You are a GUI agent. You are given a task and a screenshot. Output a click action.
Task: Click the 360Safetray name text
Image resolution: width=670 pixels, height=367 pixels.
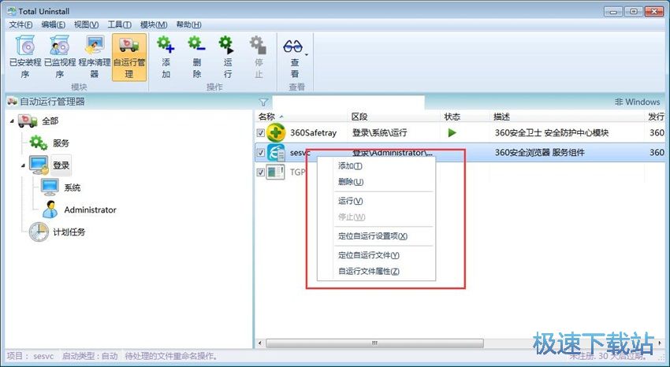click(313, 133)
